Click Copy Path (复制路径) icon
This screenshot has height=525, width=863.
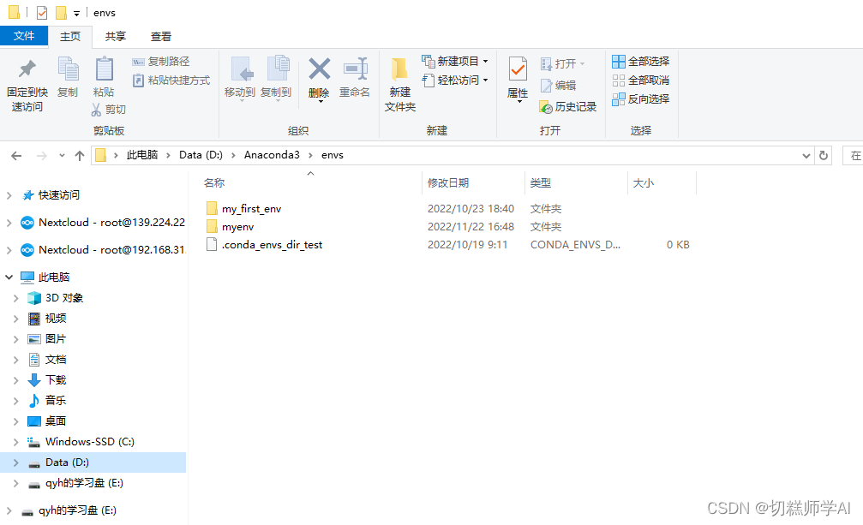[138, 62]
